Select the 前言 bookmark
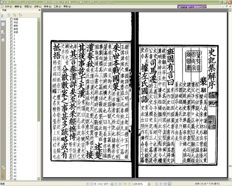 pos(16,29)
